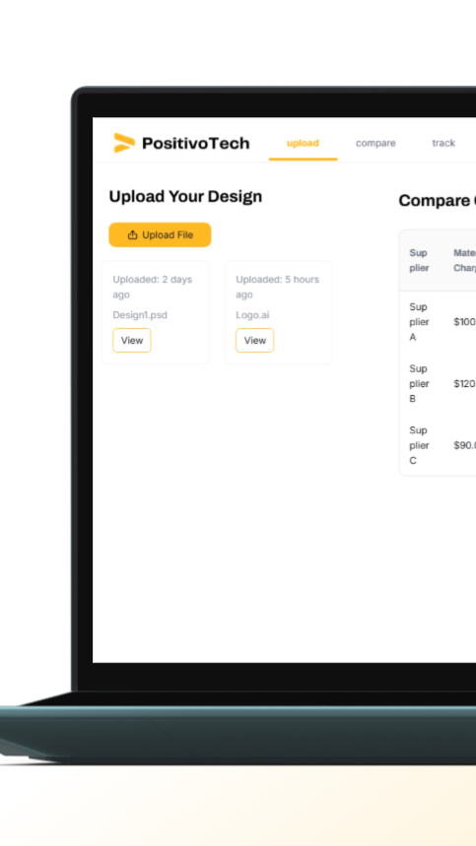The height and width of the screenshot is (846, 476).
Task: Click the Upload File button
Action: (x=160, y=234)
